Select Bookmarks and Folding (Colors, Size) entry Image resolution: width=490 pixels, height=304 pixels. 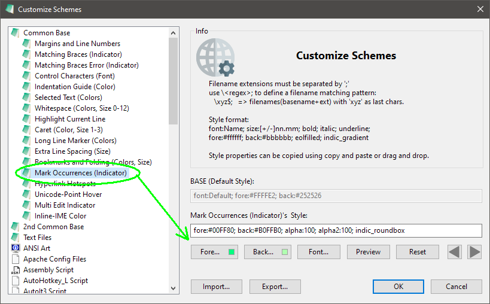[x=93, y=162]
